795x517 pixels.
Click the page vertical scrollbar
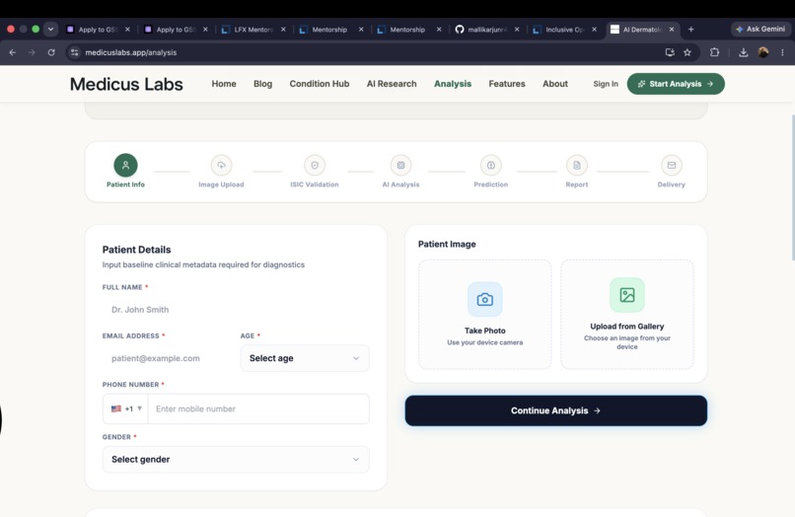click(x=792, y=187)
